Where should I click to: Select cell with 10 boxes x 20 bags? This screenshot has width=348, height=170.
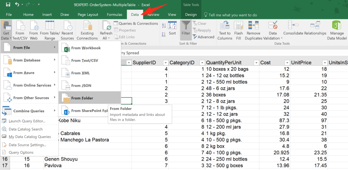pyautogui.click(x=232, y=69)
